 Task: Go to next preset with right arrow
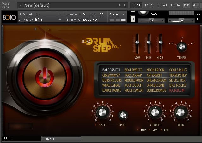[x=125, y=5]
